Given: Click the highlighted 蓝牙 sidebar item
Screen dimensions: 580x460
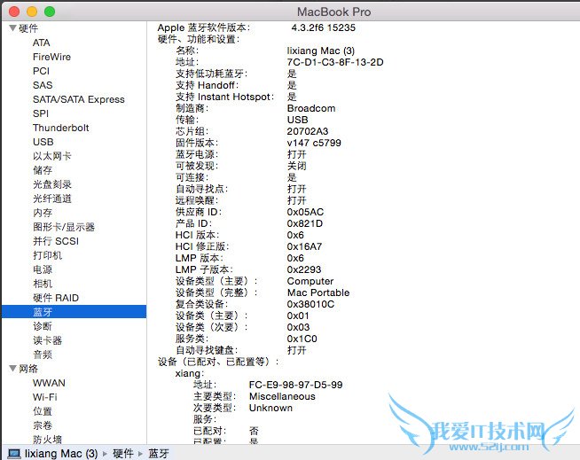Looking at the screenshot, I should click(x=74, y=312).
